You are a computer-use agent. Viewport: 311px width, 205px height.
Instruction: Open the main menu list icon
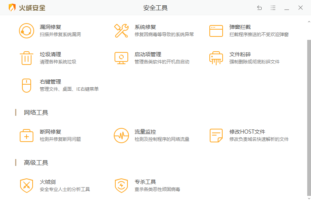(273, 8)
